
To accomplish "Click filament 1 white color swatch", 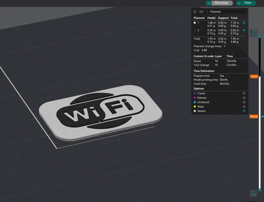I will [195, 23].
